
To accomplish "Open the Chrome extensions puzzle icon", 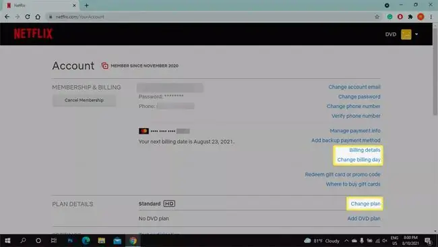I will (410, 17).
